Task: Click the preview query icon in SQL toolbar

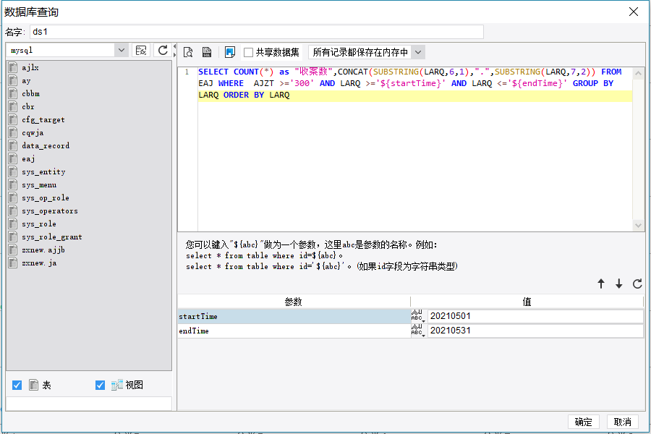Action: pyautogui.click(x=188, y=52)
